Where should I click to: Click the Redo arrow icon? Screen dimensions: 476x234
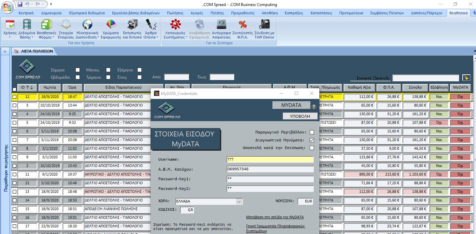[38, 4]
